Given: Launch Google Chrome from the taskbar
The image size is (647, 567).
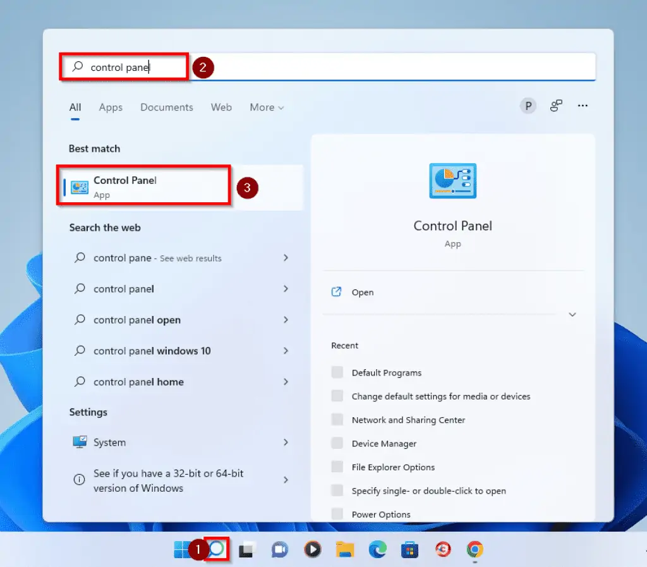Looking at the screenshot, I should point(475,550).
